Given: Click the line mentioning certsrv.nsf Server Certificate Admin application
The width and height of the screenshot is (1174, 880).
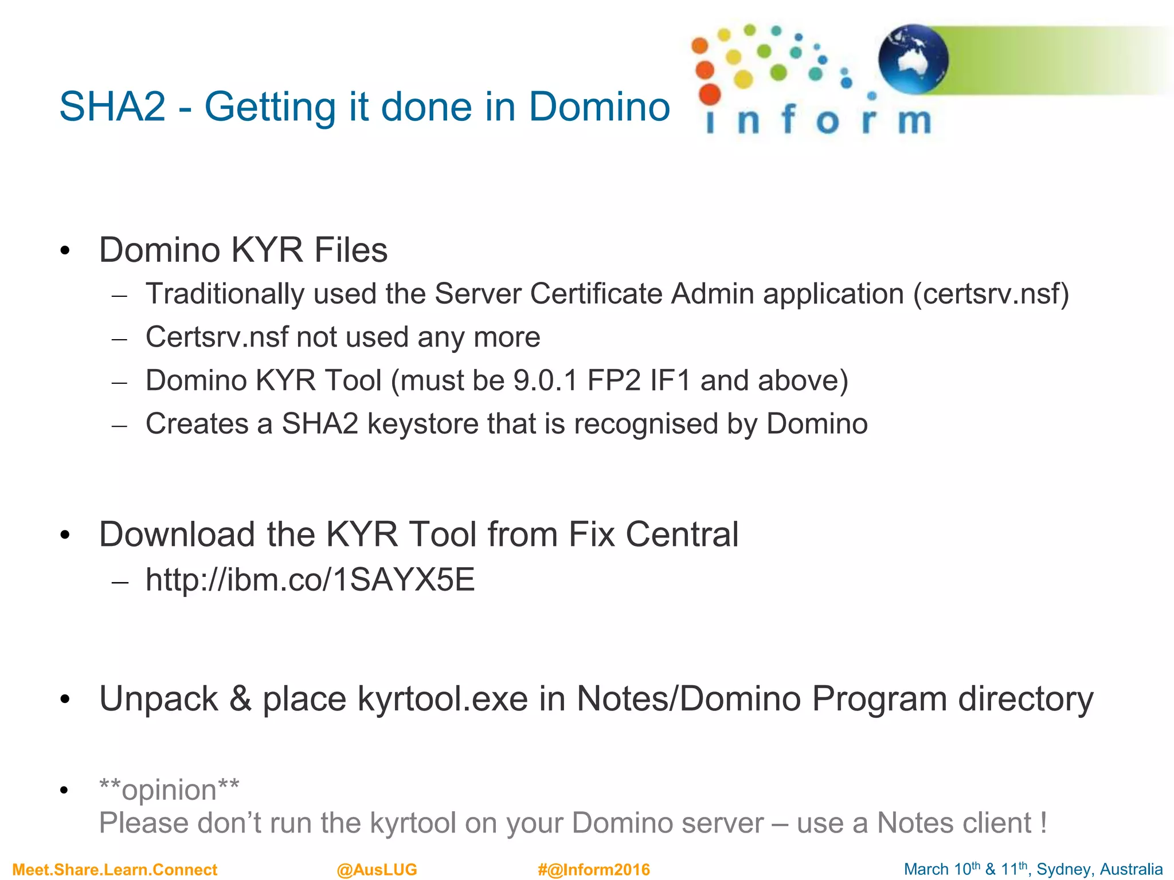Looking at the screenshot, I should [x=607, y=294].
